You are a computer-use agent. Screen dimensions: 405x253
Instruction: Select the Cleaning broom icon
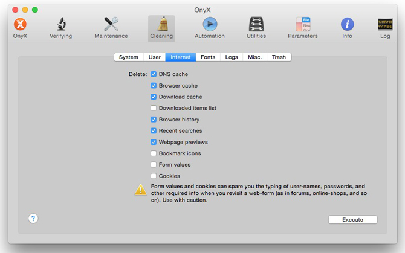coord(162,24)
